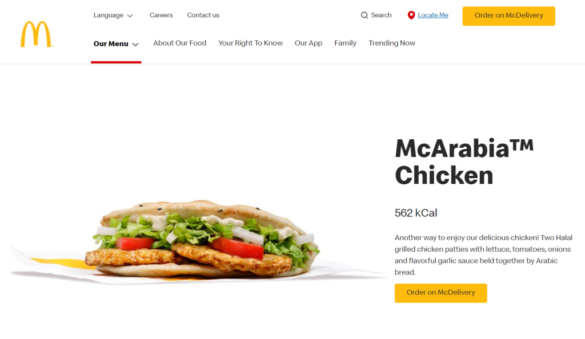The width and height of the screenshot is (585, 339).
Task: Open the Our Menu chevron
Action: point(135,45)
